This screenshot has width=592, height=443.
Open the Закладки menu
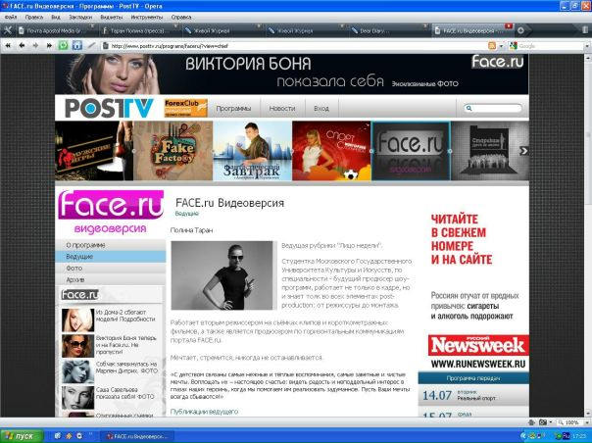(x=81, y=17)
